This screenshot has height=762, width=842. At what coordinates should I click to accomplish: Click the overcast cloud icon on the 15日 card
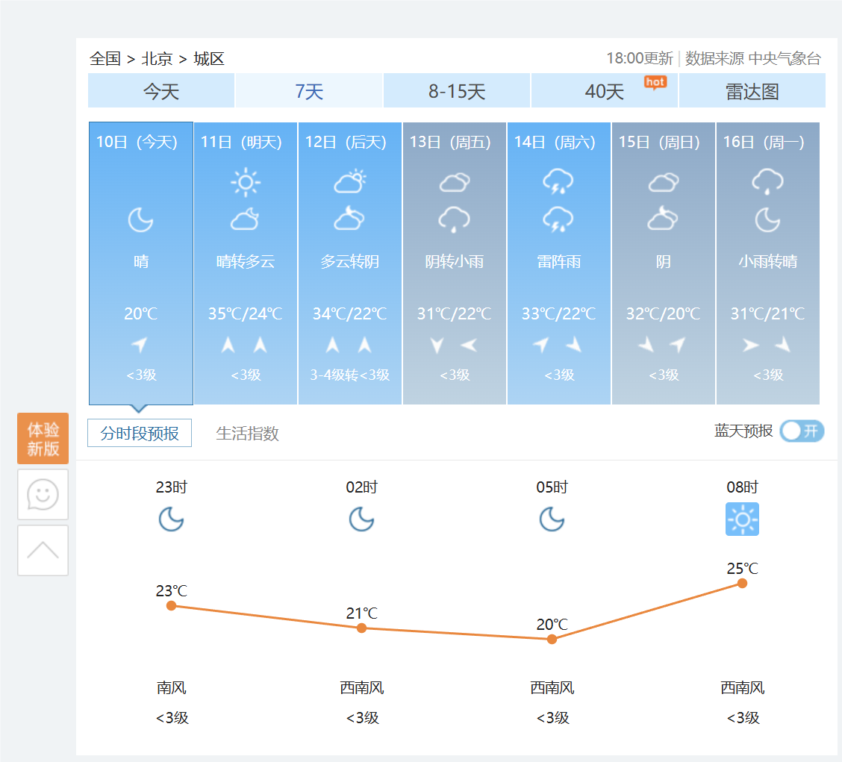pyautogui.click(x=663, y=183)
